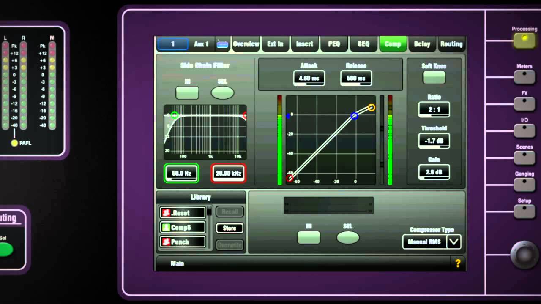Click the yellow PAFL indicator

coord(14,143)
